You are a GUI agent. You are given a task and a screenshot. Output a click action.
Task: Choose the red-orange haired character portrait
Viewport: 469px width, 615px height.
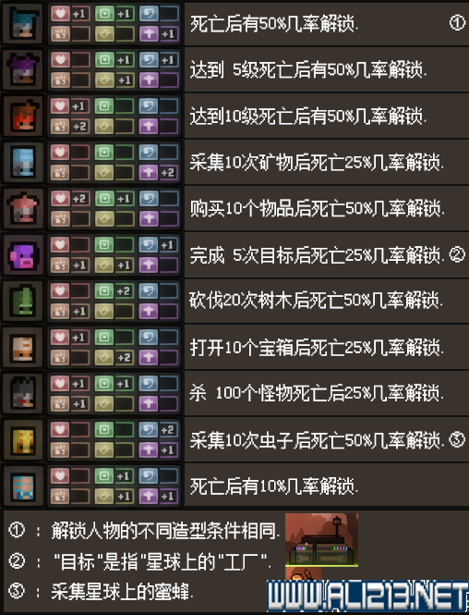click(23, 117)
